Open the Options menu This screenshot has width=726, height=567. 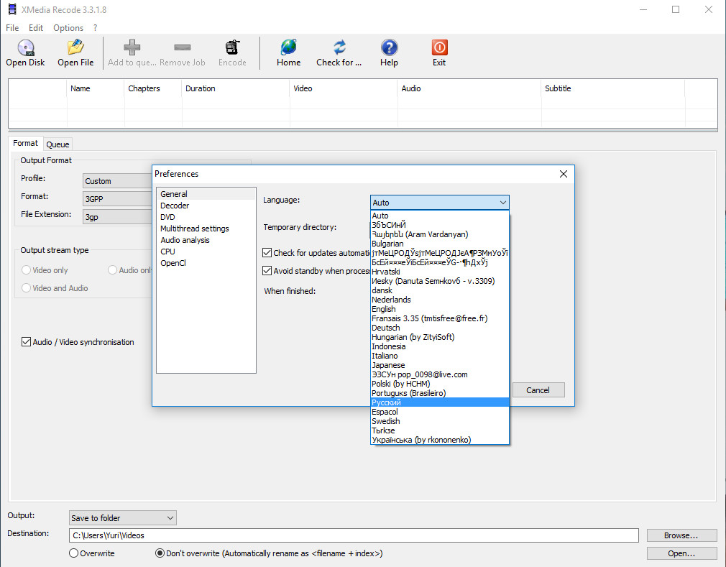tap(68, 28)
